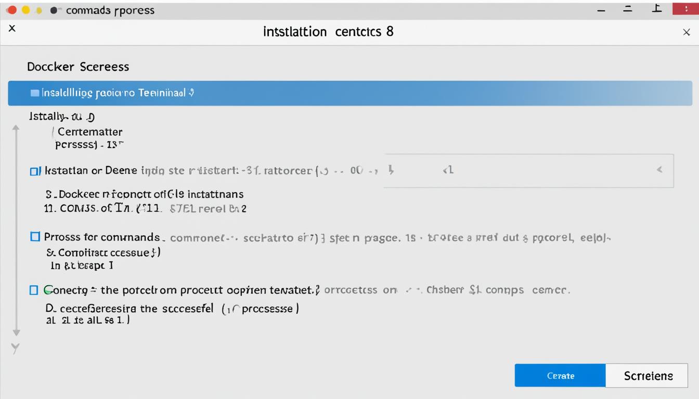699x399 pixels.
Task: Click the X icon at the dialog's right edge
Action: 686,32
